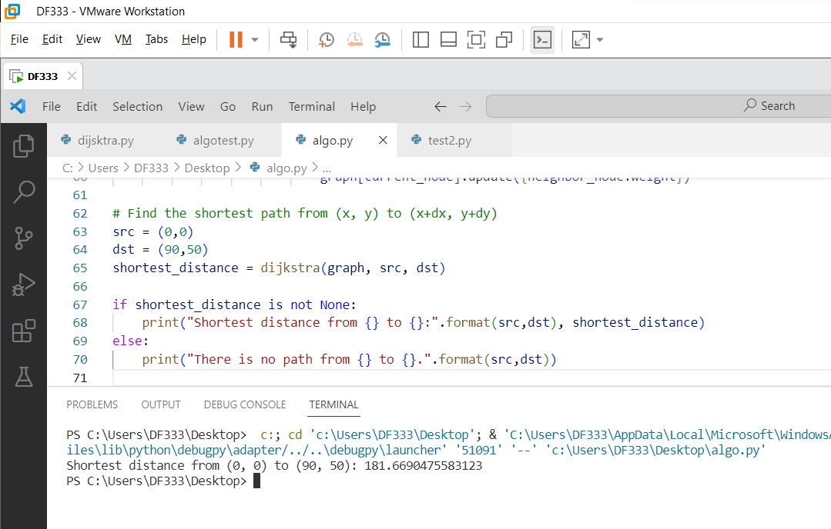
Task: Switch to the PROBLEMS panel tab
Action: click(92, 404)
